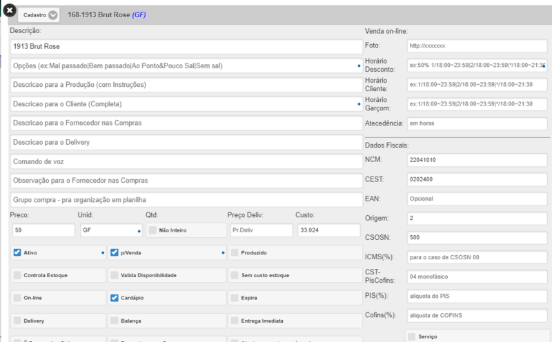Click the Cadastro dropdown arrow icon

[53, 15]
